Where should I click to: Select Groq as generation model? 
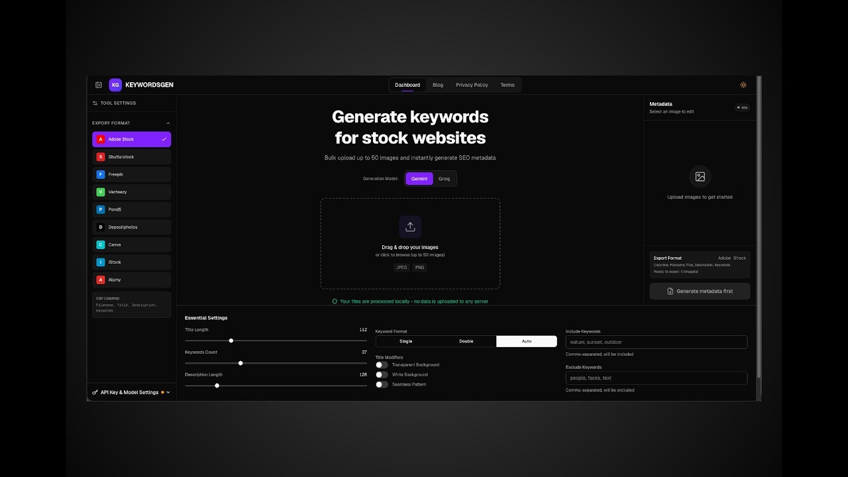[x=444, y=179]
